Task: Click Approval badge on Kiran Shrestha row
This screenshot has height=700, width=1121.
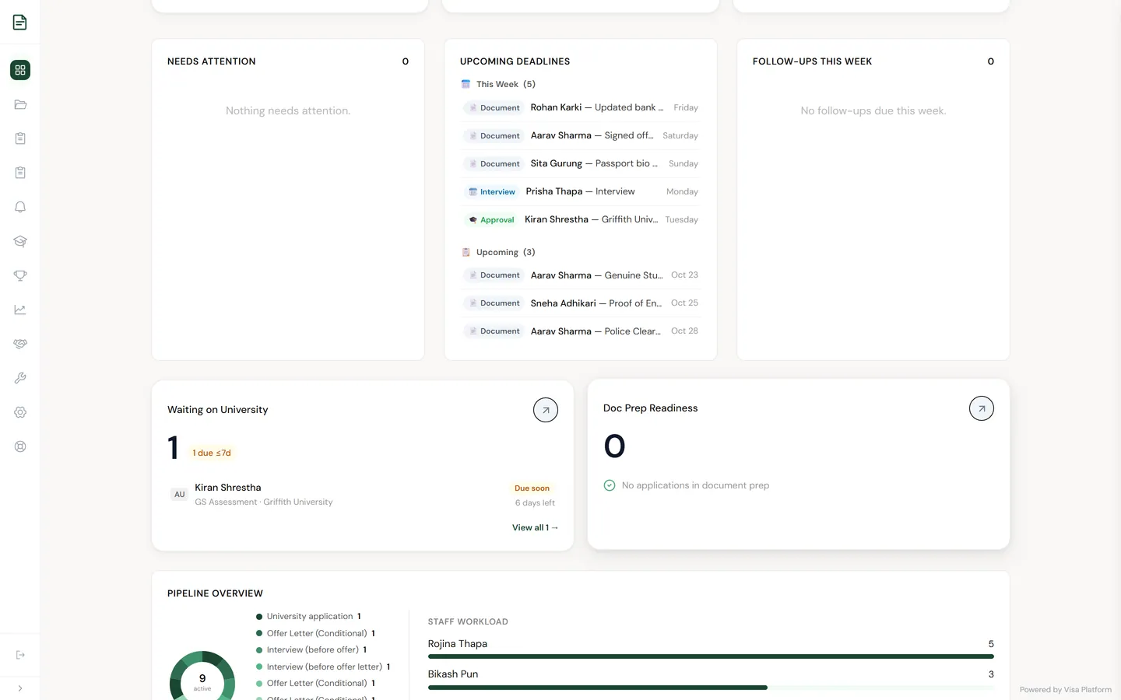Action: click(491, 220)
